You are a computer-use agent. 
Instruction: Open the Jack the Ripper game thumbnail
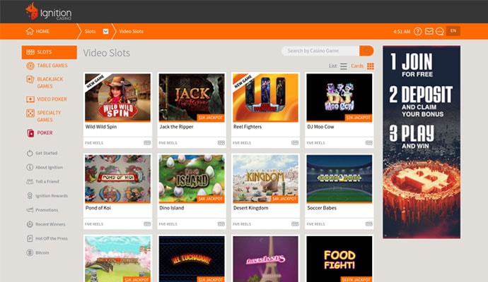pos(192,97)
